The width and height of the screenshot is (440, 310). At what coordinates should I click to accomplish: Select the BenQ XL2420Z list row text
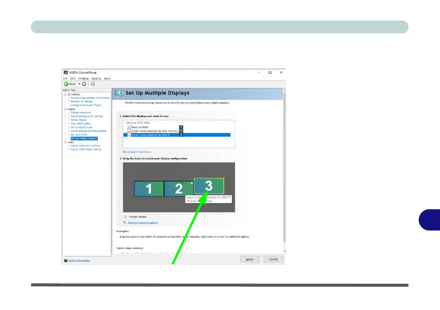(x=140, y=127)
